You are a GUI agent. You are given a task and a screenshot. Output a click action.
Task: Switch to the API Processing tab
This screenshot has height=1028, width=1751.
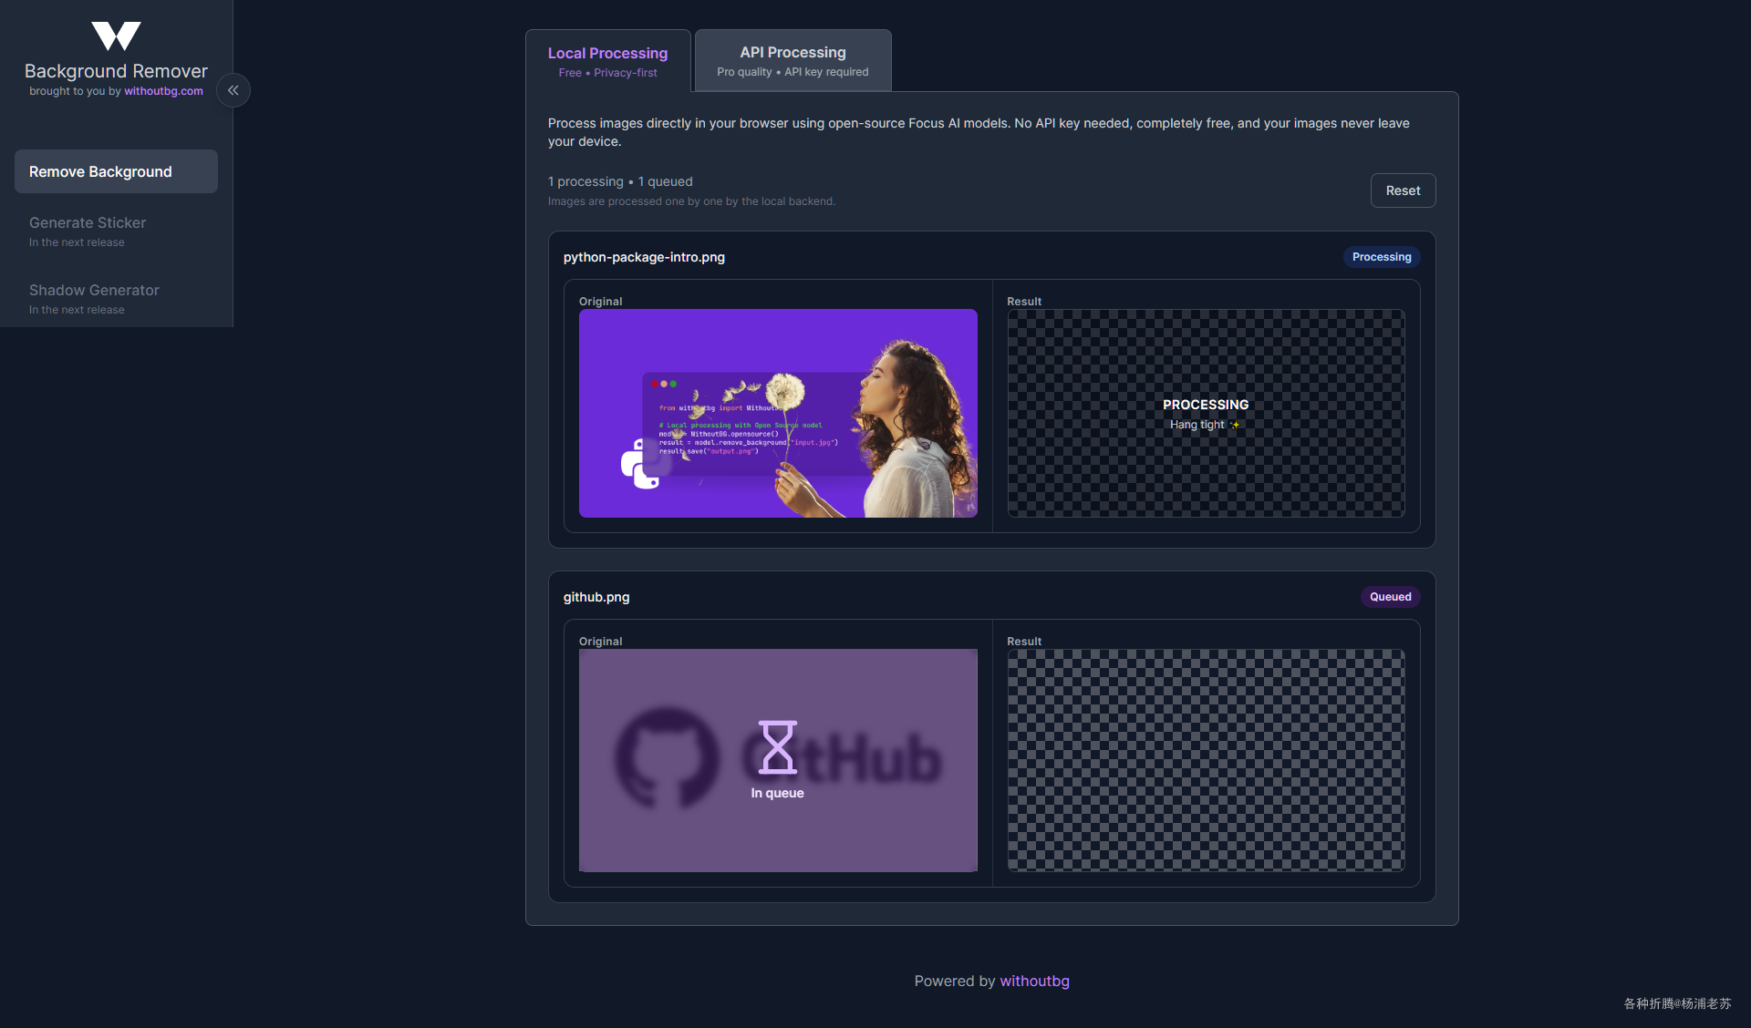pyautogui.click(x=793, y=61)
